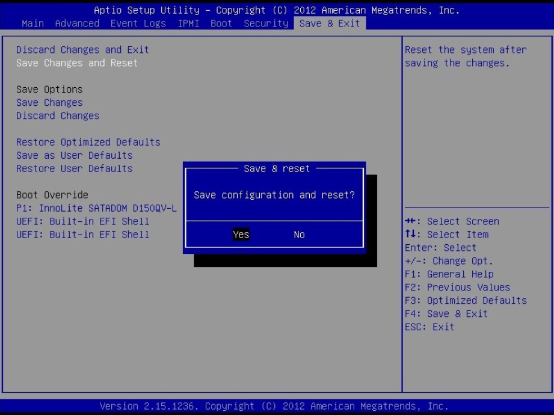
Task: Select Discard Changes under Save Options
Action: [x=58, y=116]
